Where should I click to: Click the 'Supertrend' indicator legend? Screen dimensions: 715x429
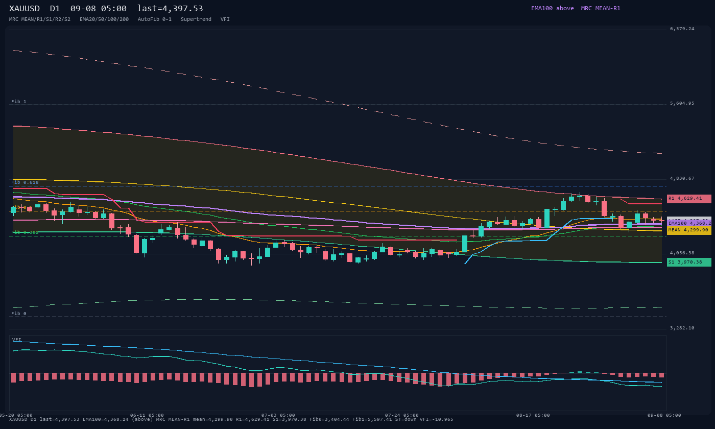point(196,19)
